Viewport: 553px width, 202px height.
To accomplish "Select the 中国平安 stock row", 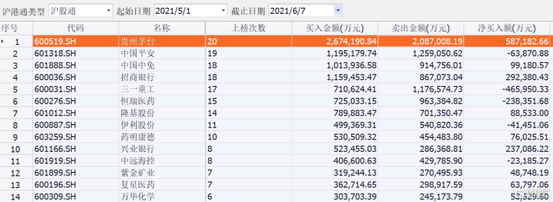I will pyautogui.click(x=276, y=54).
